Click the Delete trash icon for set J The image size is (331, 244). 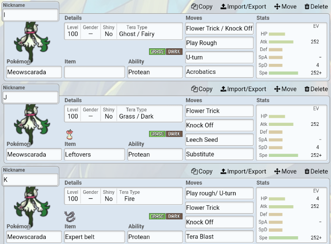[x=307, y=89]
